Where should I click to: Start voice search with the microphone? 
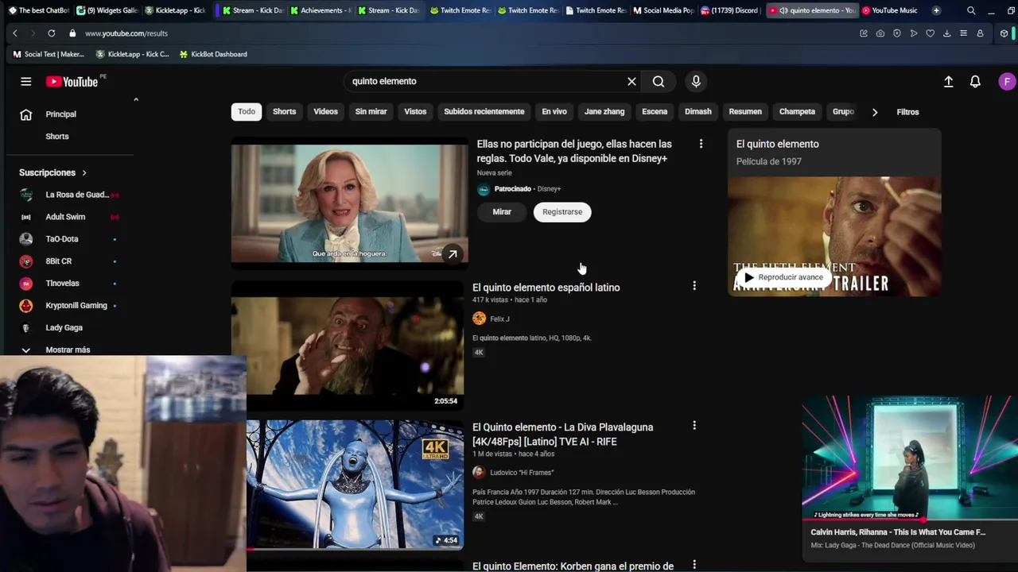696,81
